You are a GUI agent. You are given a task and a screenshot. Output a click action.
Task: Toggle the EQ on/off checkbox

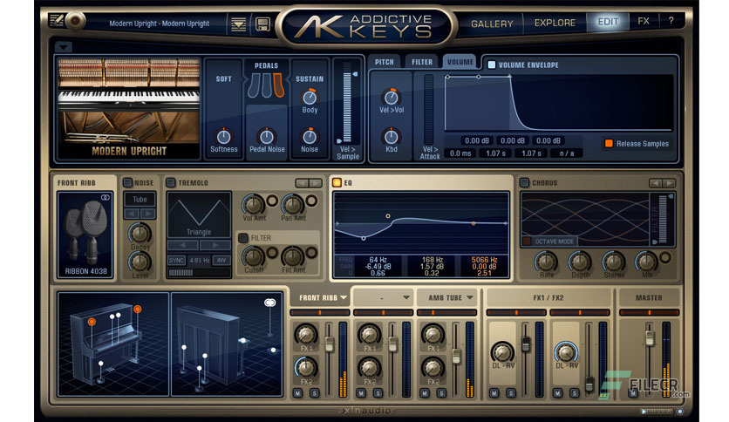[x=337, y=182]
